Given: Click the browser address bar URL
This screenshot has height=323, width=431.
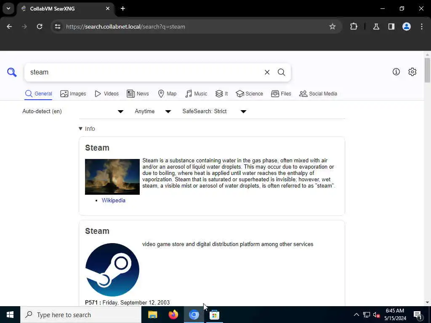Looking at the screenshot, I should coord(125,26).
